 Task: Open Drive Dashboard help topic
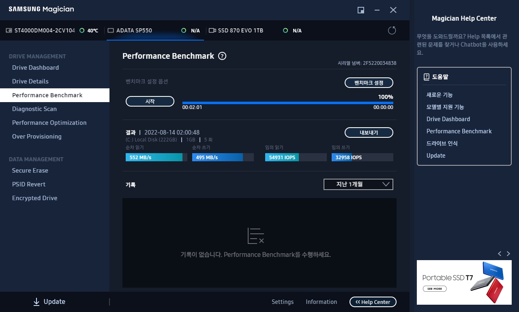pyautogui.click(x=448, y=119)
